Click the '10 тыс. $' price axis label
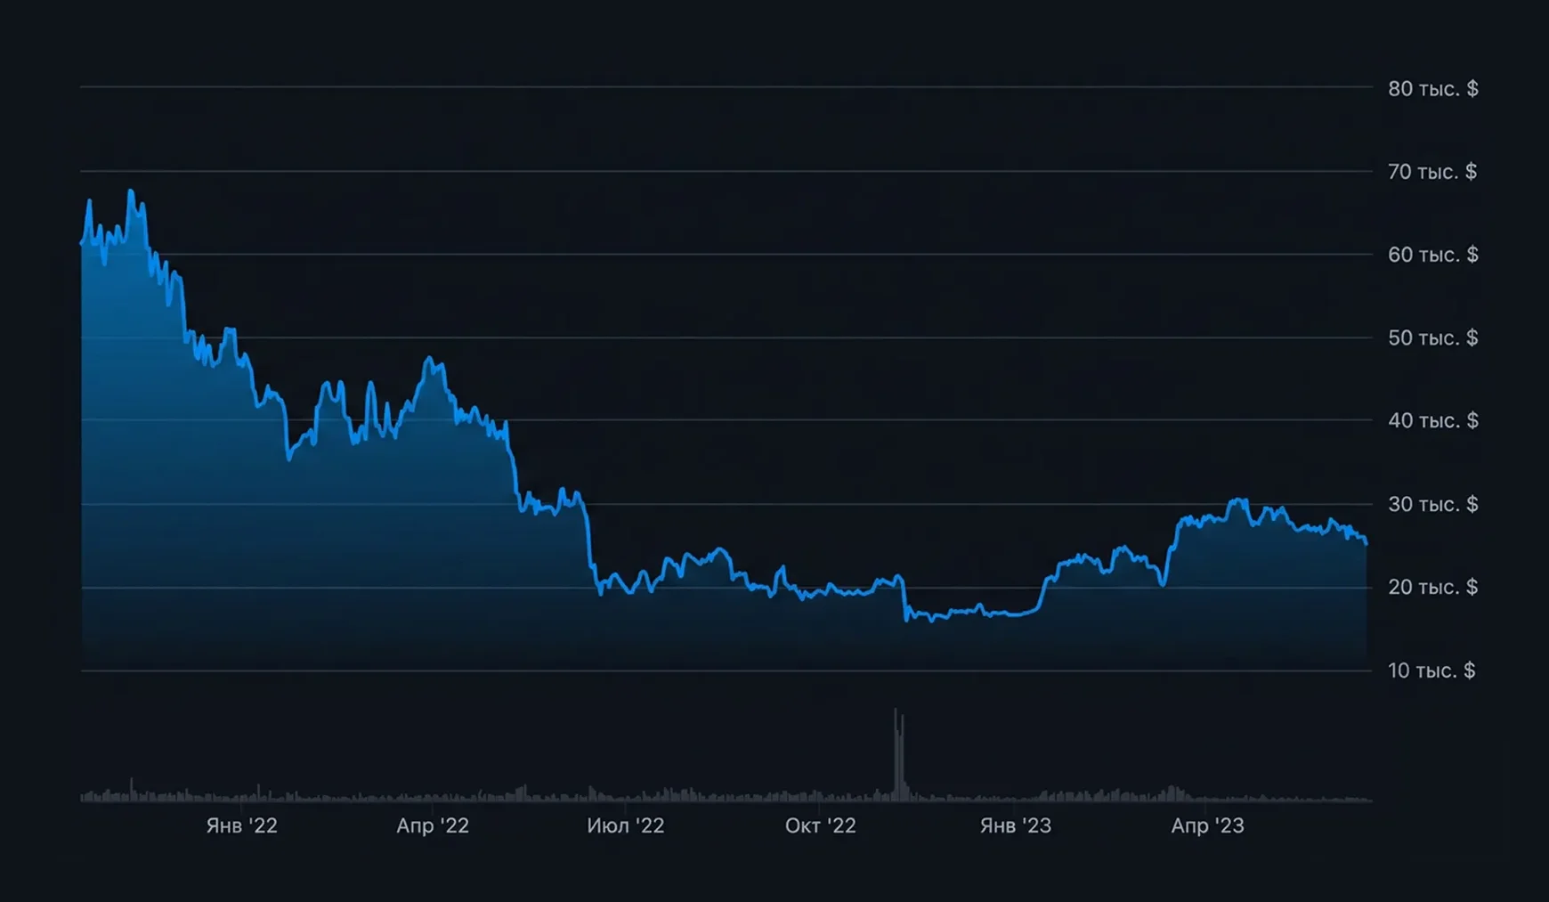Screen dimensions: 1549x902 click(1431, 670)
